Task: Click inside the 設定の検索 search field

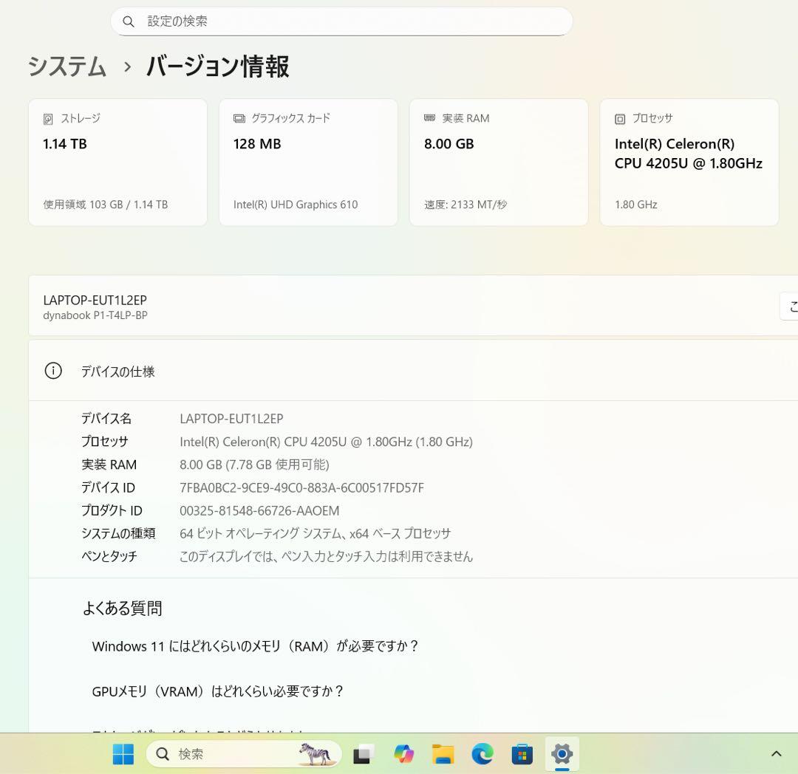Action: click(340, 21)
